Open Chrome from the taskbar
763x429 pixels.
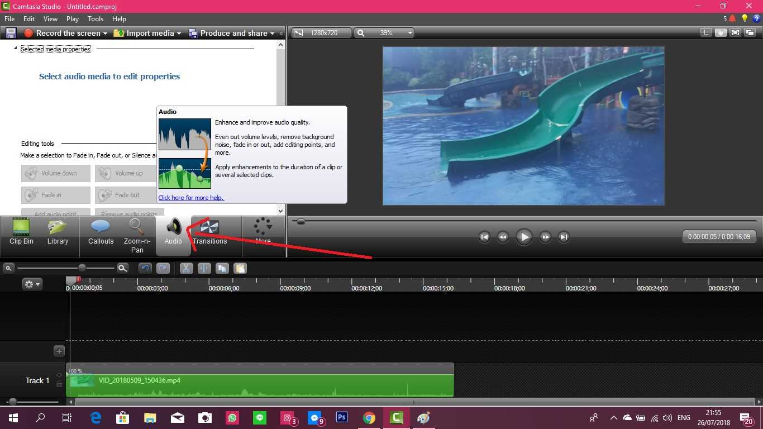(369, 417)
